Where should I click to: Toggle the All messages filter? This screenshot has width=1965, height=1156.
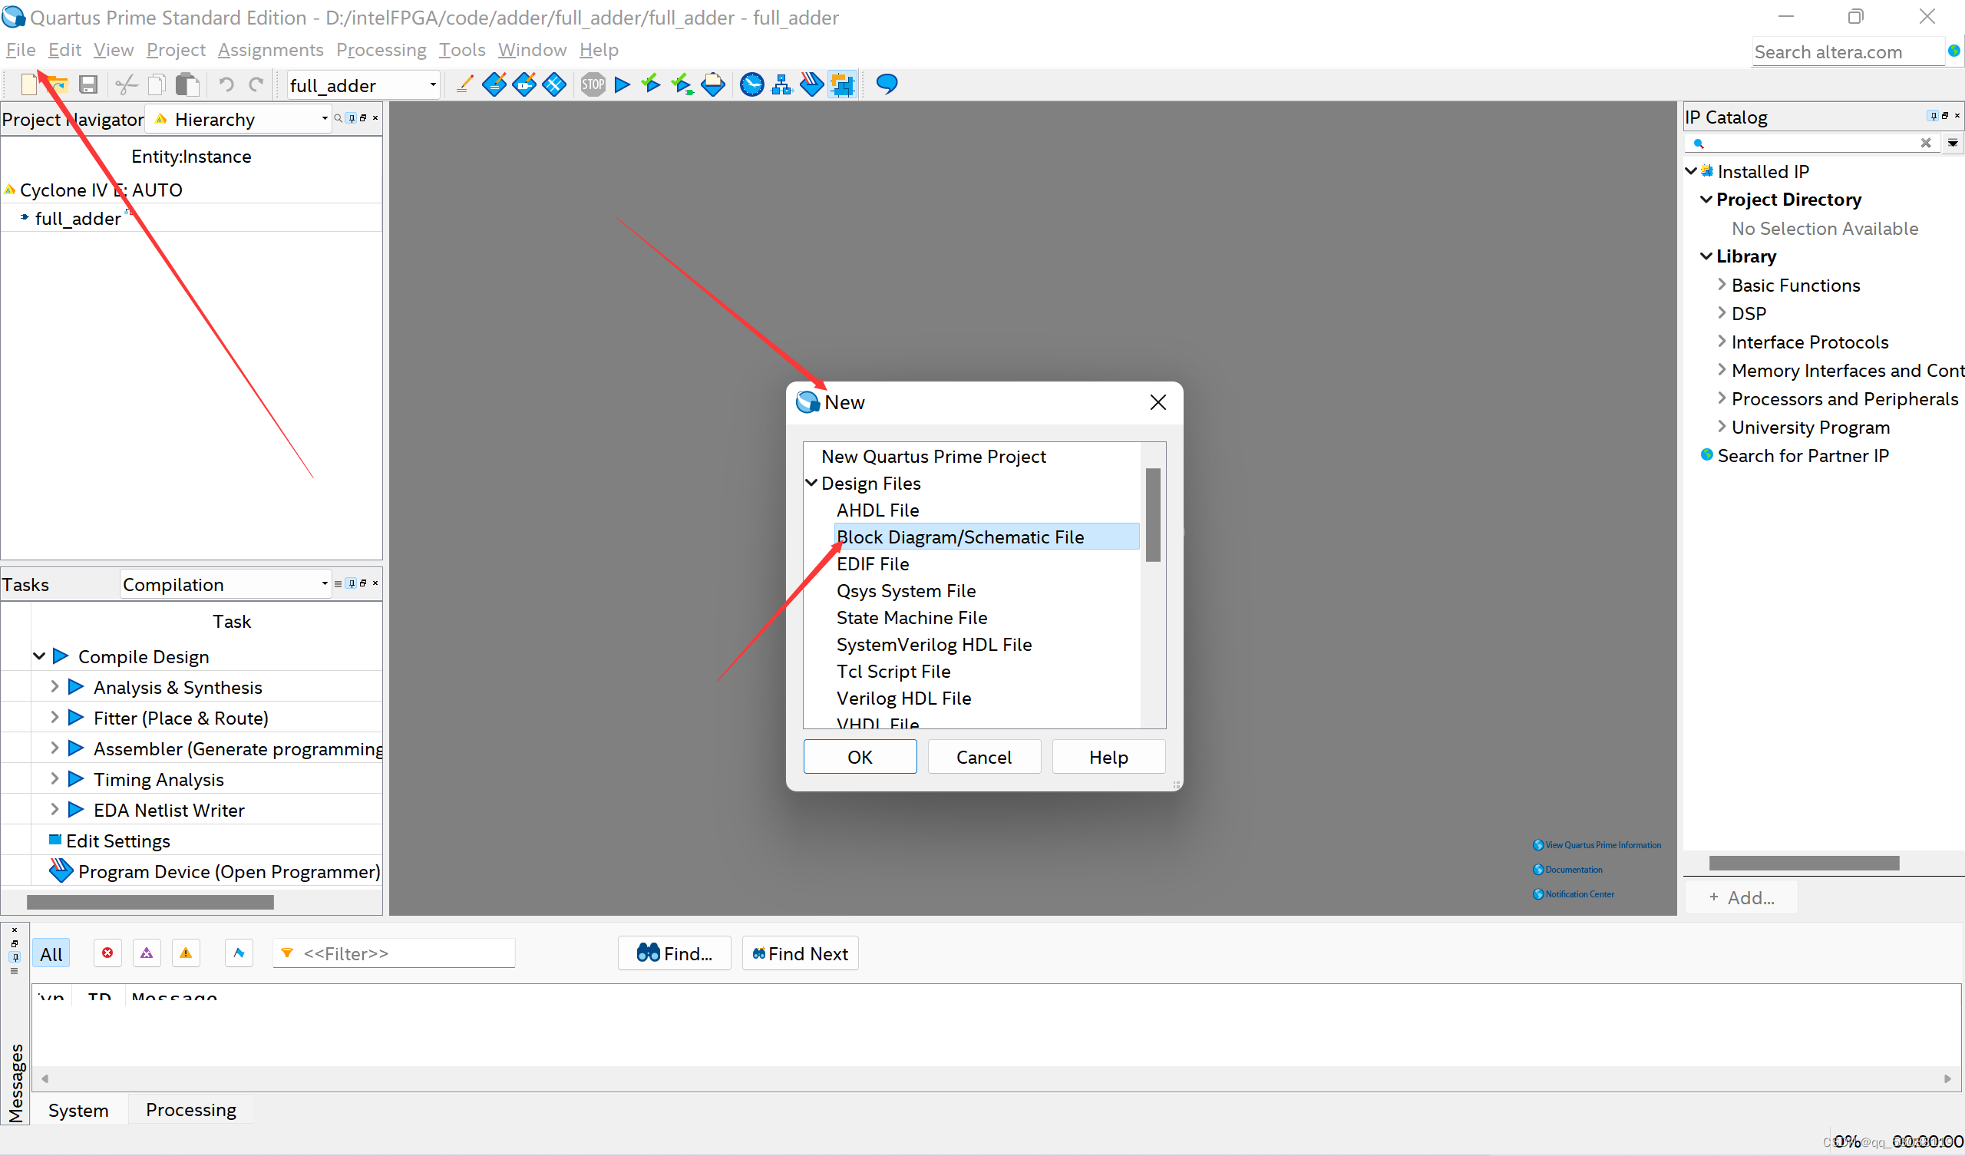click(51, 954)
